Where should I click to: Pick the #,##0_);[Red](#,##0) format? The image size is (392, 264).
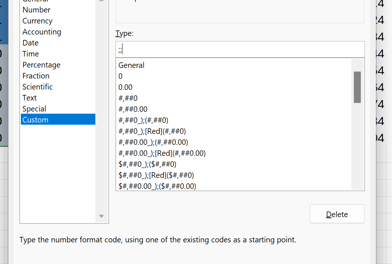(x=152, y=131)
